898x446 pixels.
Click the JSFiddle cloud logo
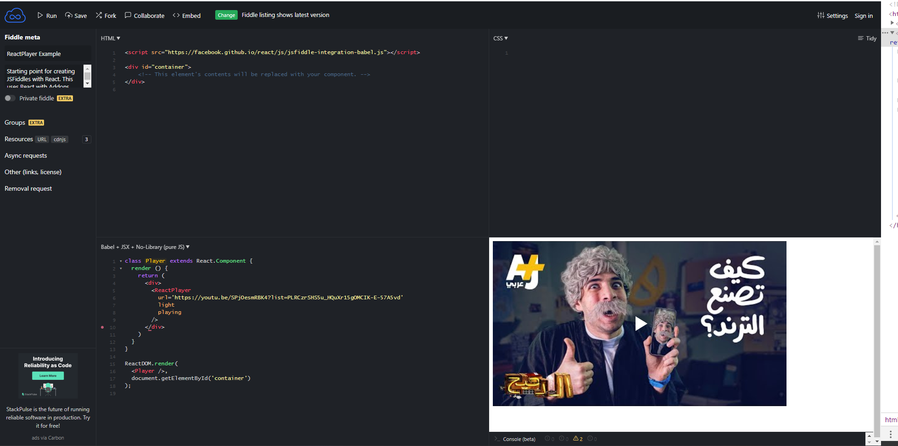point(15,15)
